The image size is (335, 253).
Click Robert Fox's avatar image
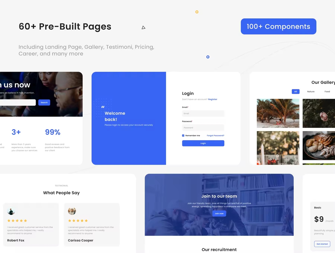point(11,211)
